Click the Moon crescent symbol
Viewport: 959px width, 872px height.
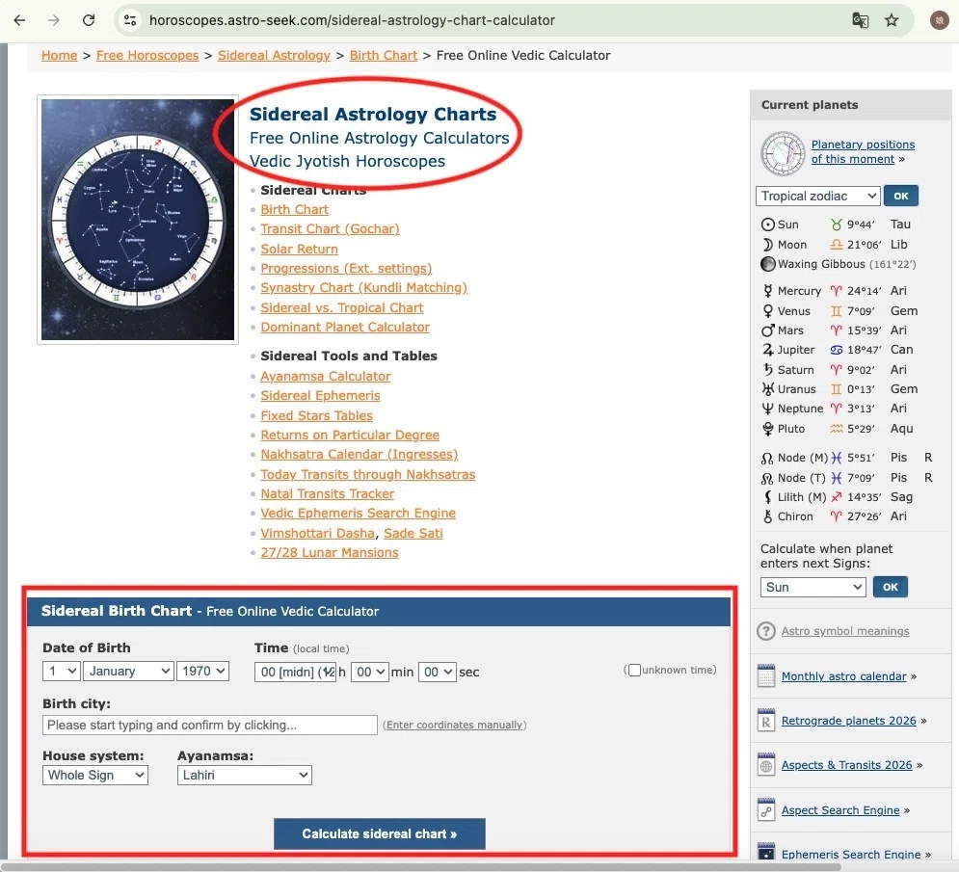767,245
